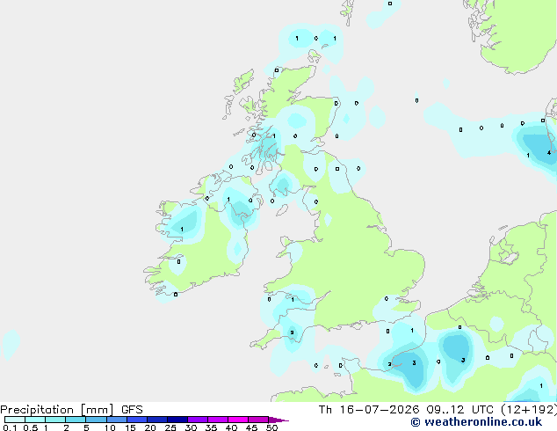This screenshot has width=557, height=431.
Task: Click the '09..12 UTC' time text
Action: point(459,410)
